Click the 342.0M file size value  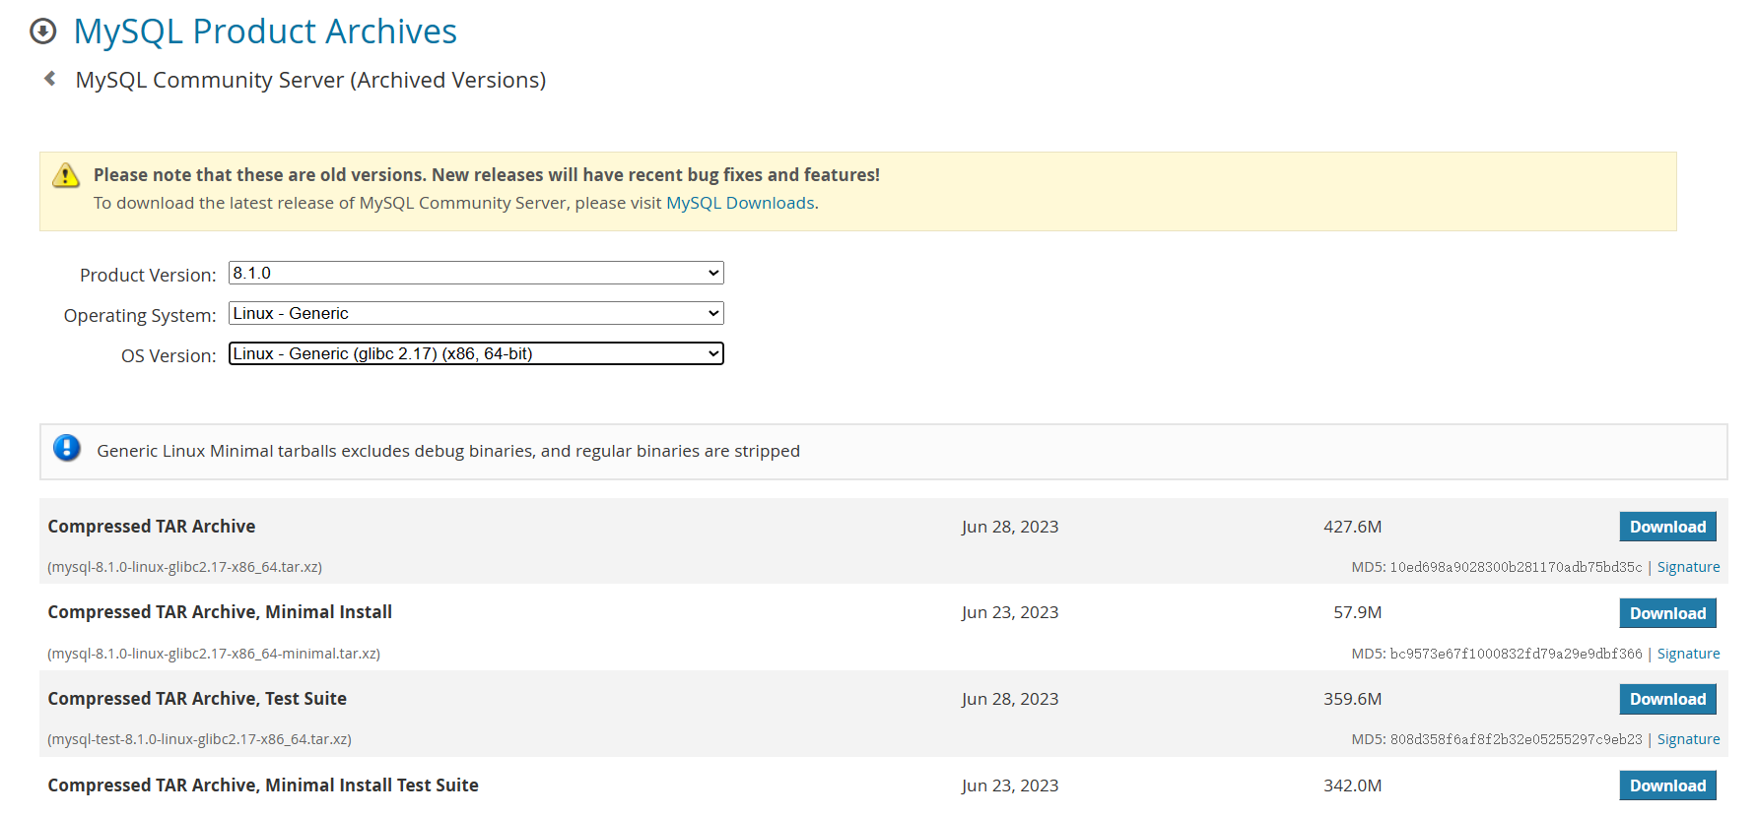tap(1352, 785)
